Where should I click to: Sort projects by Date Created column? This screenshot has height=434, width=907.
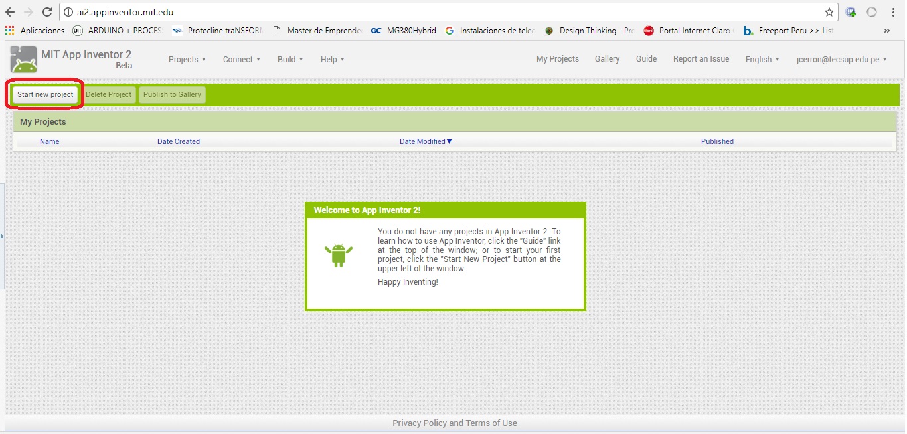pyautogui.click(x=179, y=141)
